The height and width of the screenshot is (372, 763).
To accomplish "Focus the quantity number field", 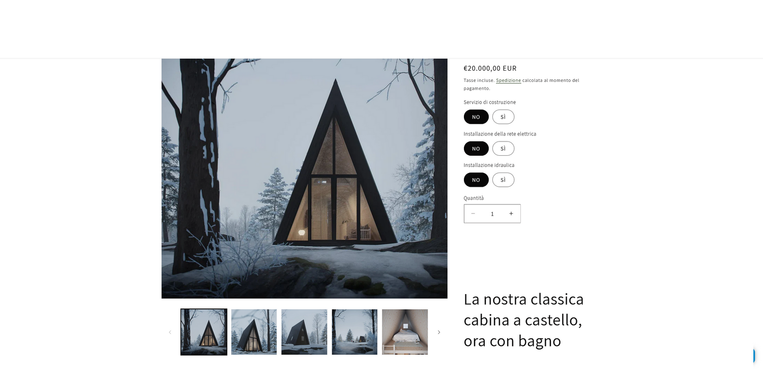I will click(x=492, y=214).
